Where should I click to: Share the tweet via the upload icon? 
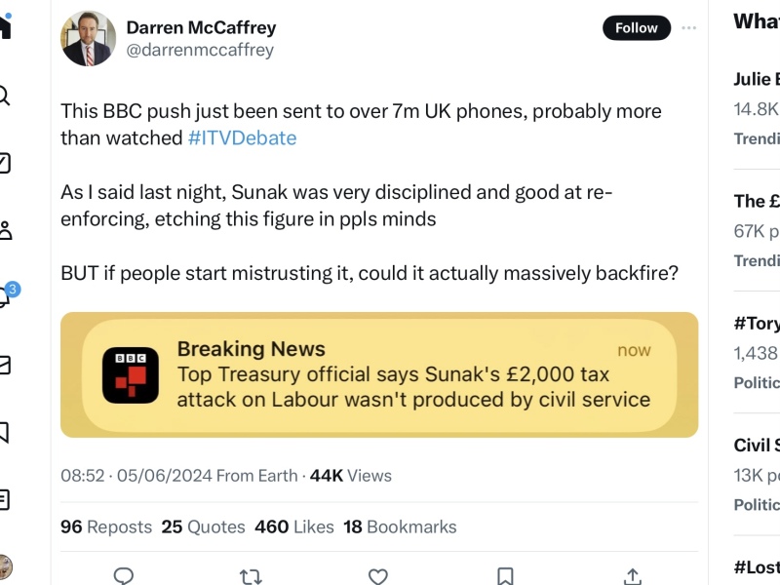click(x=633, y=575)
